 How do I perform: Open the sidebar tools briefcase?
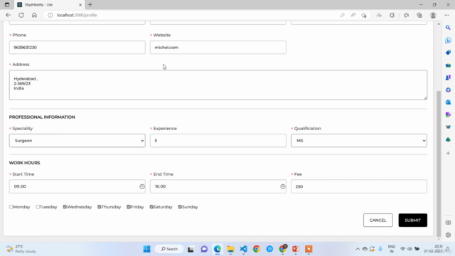click(x=448, y=65)
